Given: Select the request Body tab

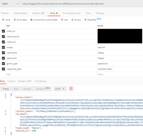Looking at the screenshot, I should [x=54, y=13].
